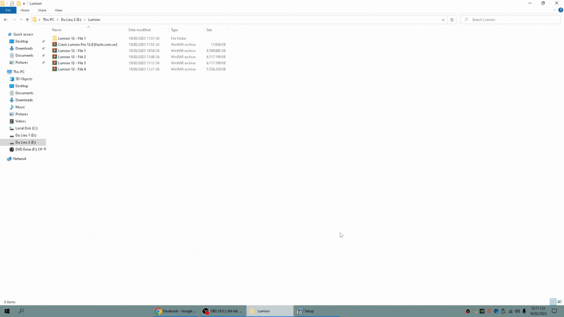This screenshot has width=564, height=317.
Task: Go up one folder level
Action: click(27, 20)
